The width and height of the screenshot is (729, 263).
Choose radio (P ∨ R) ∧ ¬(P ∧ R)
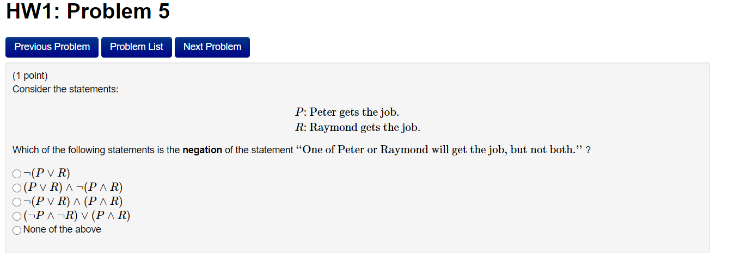coord(17,188)
